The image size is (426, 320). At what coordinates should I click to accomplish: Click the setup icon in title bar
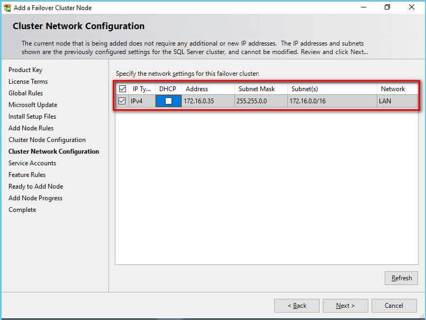tap(7, 7)
